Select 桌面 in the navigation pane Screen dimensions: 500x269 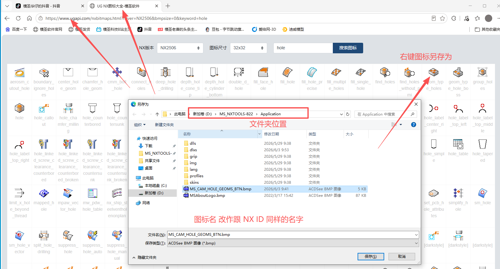pos(149,168)
